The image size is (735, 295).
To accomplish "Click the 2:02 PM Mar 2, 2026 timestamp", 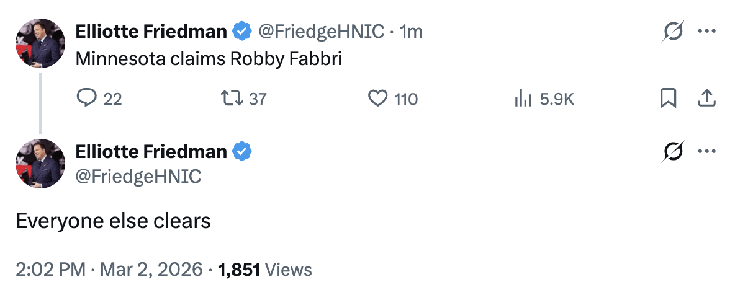I will pos(109,270).
